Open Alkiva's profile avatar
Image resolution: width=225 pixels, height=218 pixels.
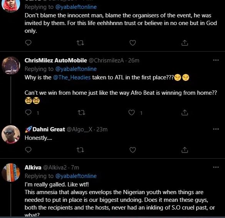[11, 173]
